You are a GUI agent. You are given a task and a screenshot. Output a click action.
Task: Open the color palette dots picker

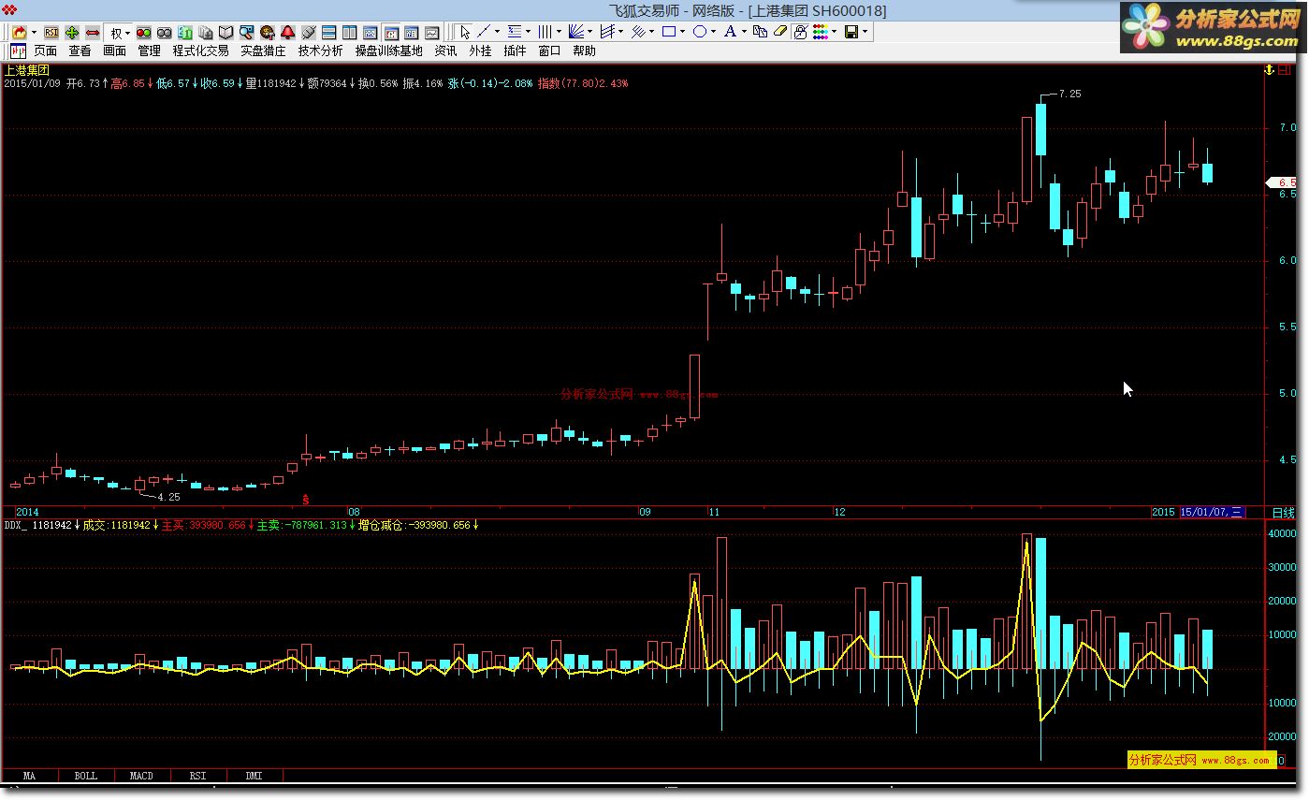(821, 32)
